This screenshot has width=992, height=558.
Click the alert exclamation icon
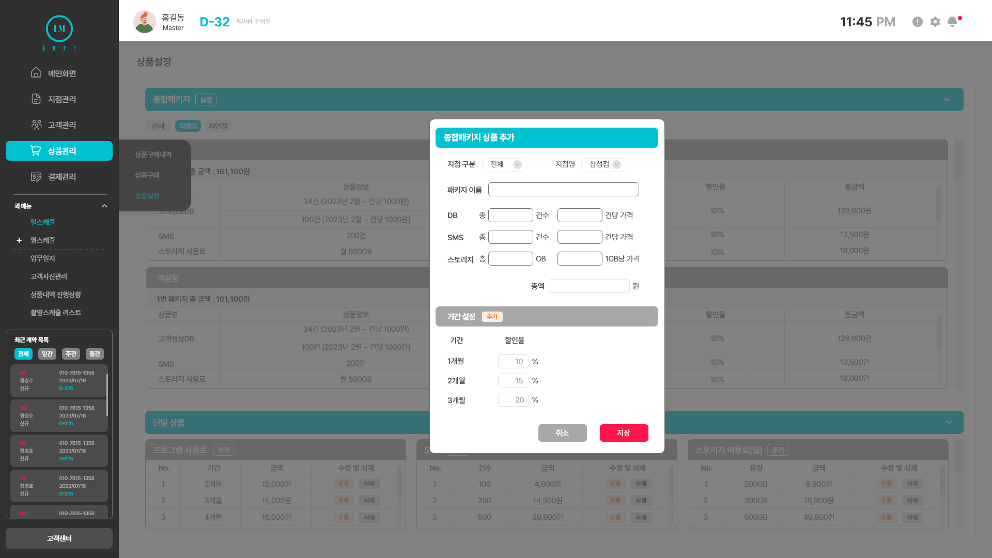tap(918, 22)
